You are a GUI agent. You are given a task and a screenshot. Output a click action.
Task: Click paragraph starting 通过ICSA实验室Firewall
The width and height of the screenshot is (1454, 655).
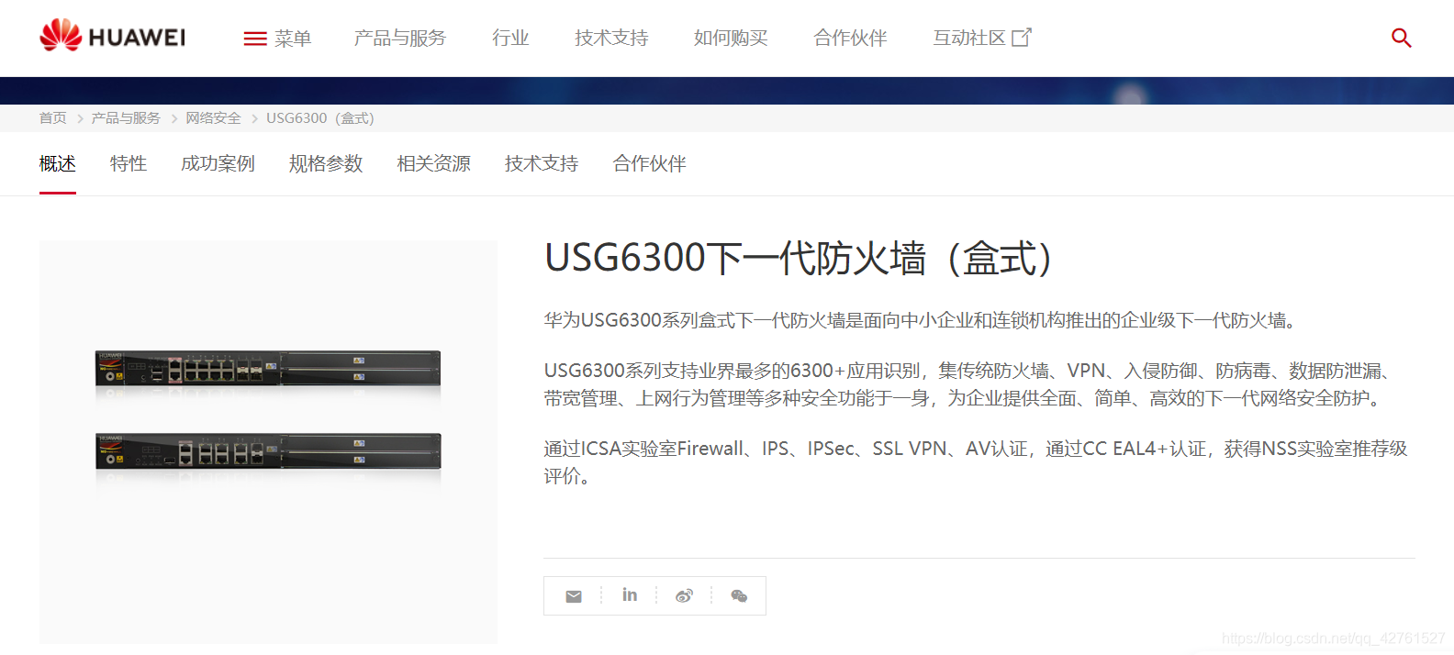tap(975, 462)
